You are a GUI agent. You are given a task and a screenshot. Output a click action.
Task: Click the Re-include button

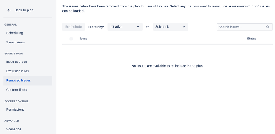73,27
